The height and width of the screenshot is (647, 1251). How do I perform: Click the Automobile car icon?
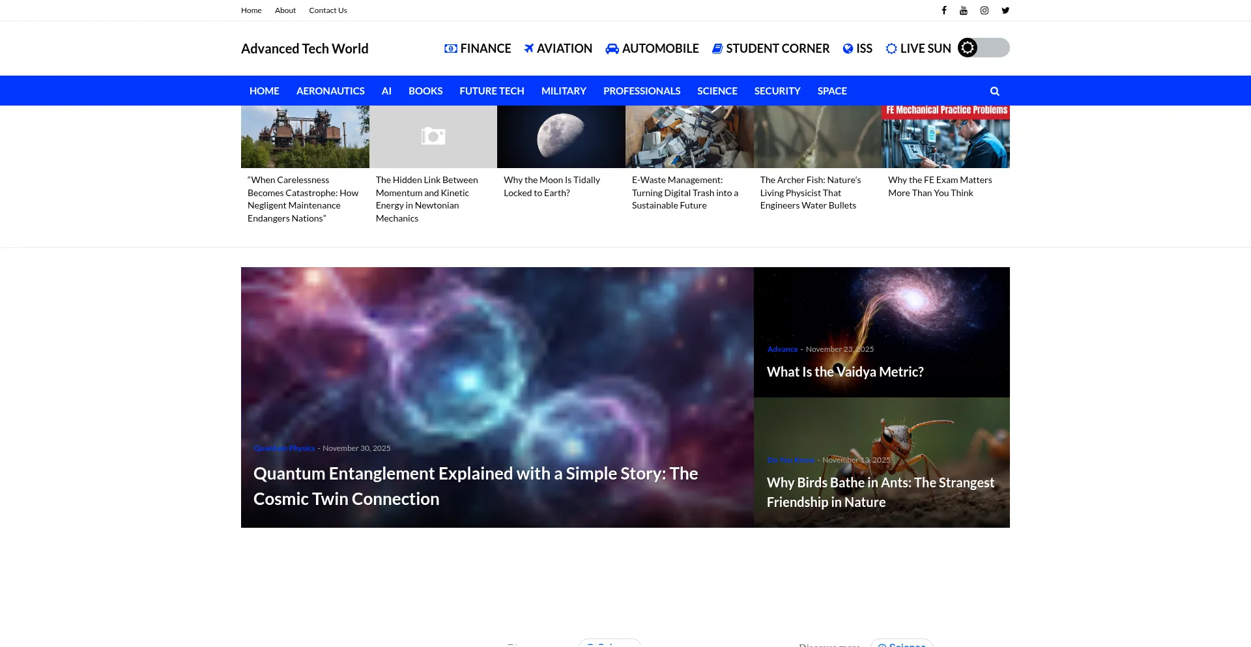coord(612,49)
